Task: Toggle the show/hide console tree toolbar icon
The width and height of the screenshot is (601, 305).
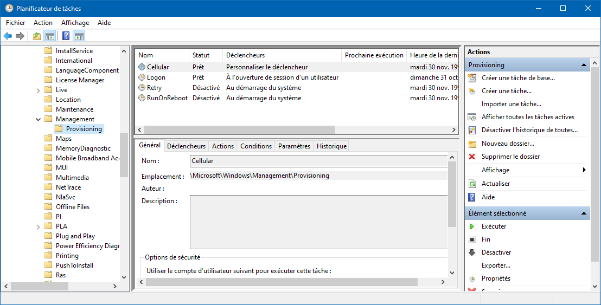Action: coord(49,36)
